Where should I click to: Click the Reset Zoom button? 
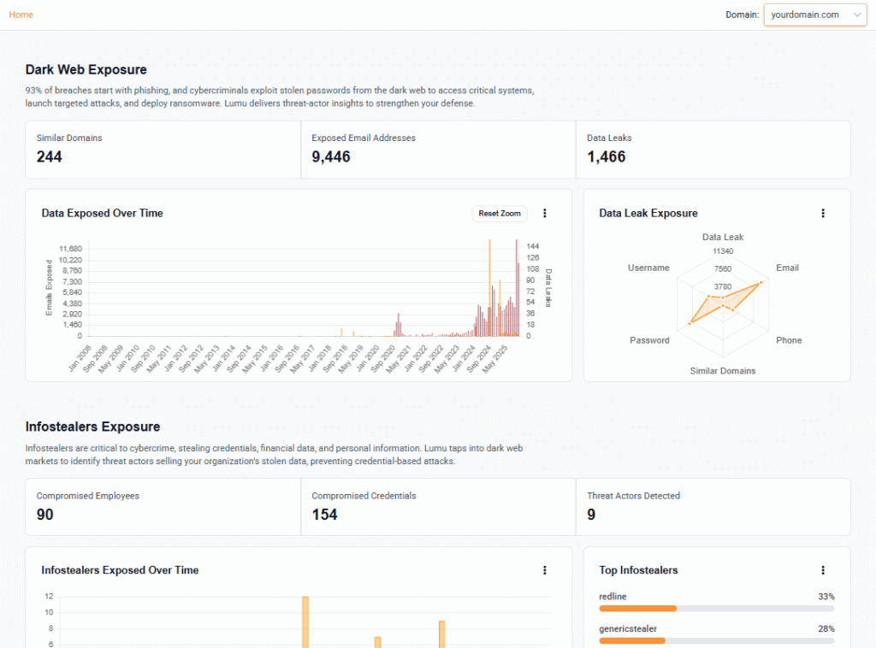point(500,214)
